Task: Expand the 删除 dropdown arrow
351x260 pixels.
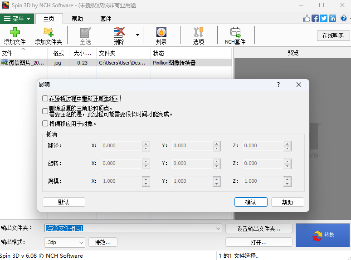Action: pyautogui.click(x=137, y=35)
